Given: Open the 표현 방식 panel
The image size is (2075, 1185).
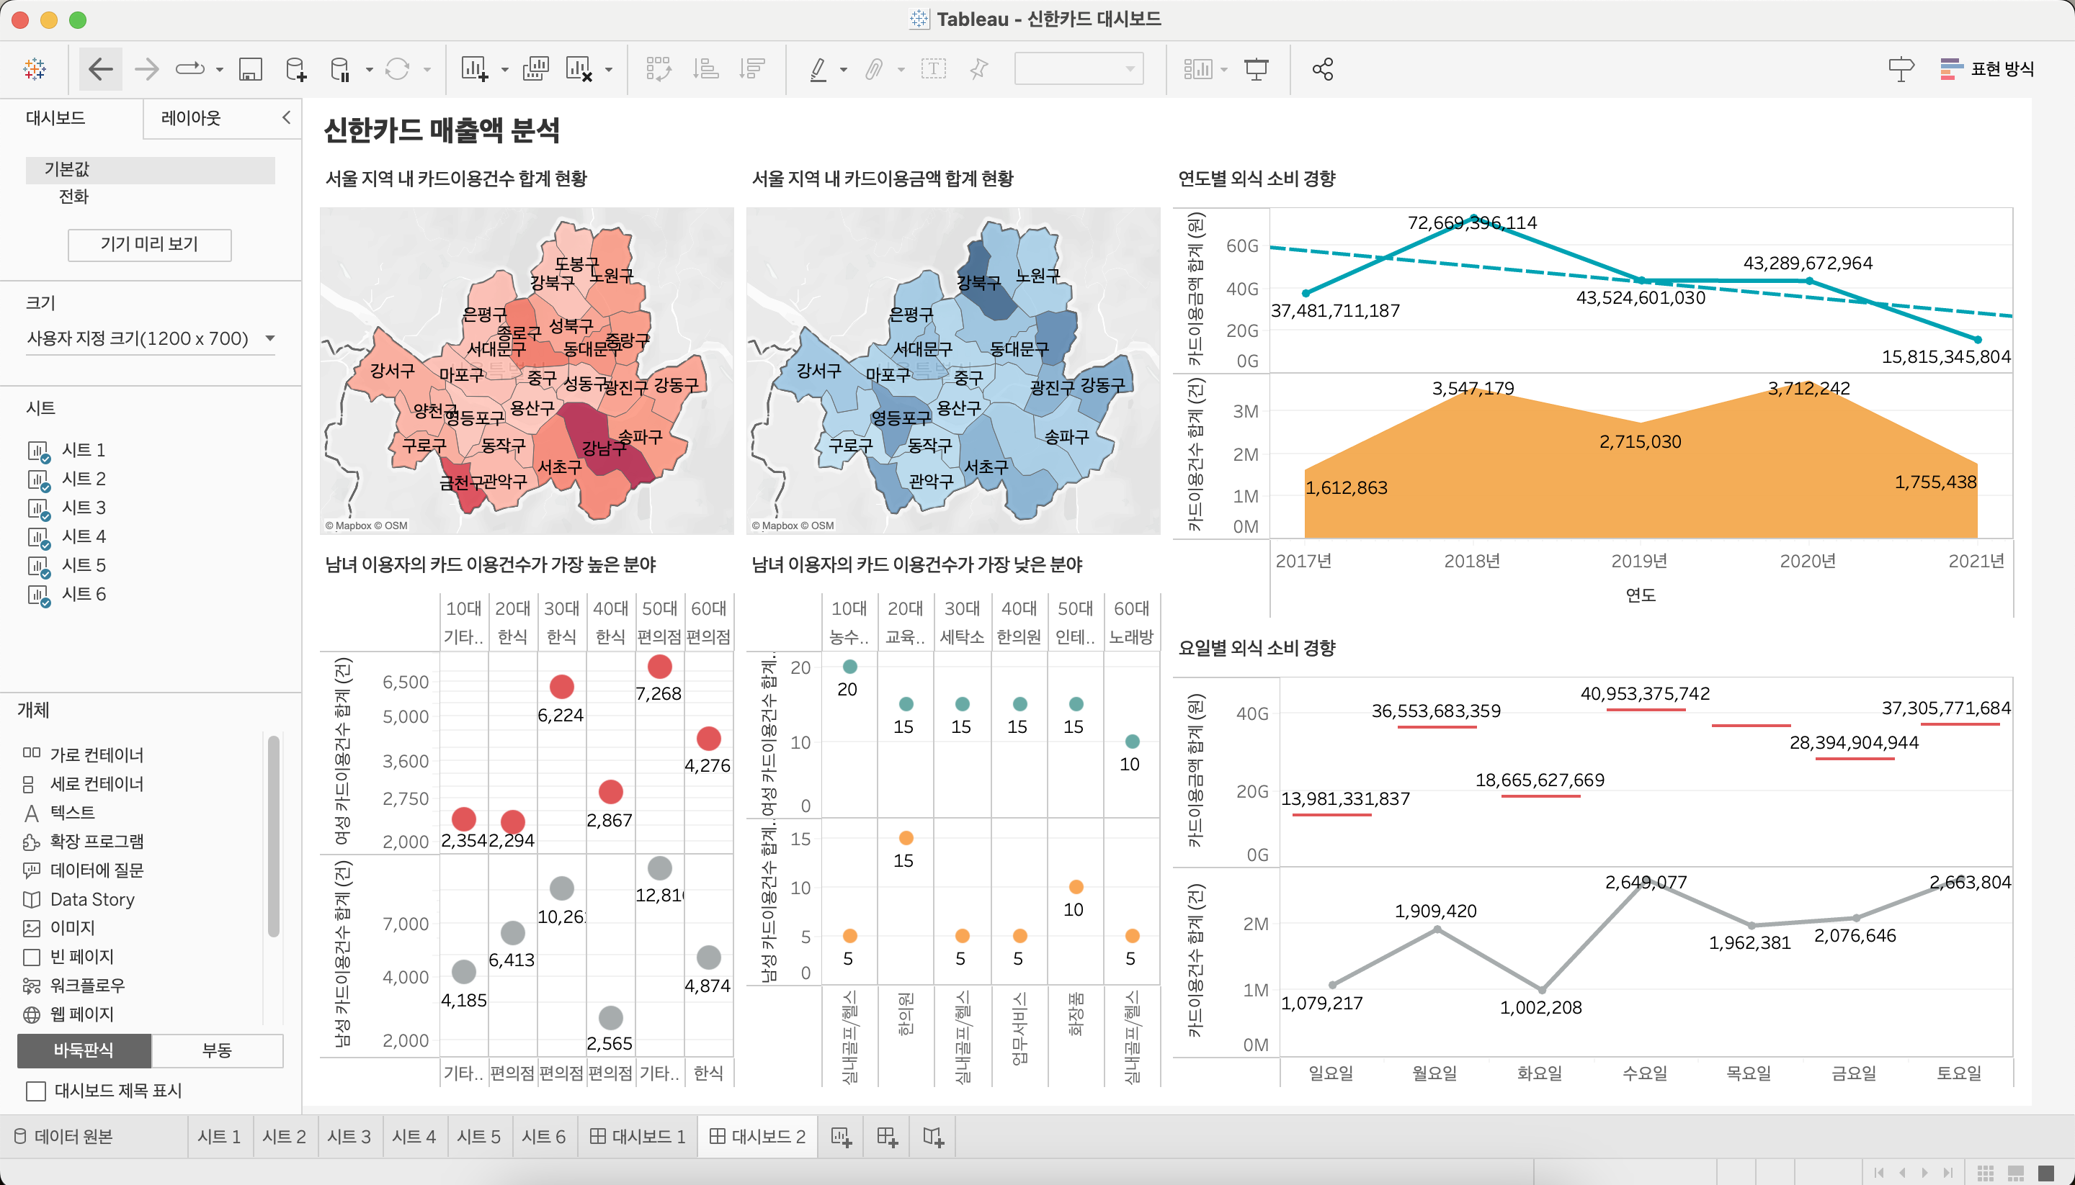Looking at the screenshot, I should (x=1987, y=69).
